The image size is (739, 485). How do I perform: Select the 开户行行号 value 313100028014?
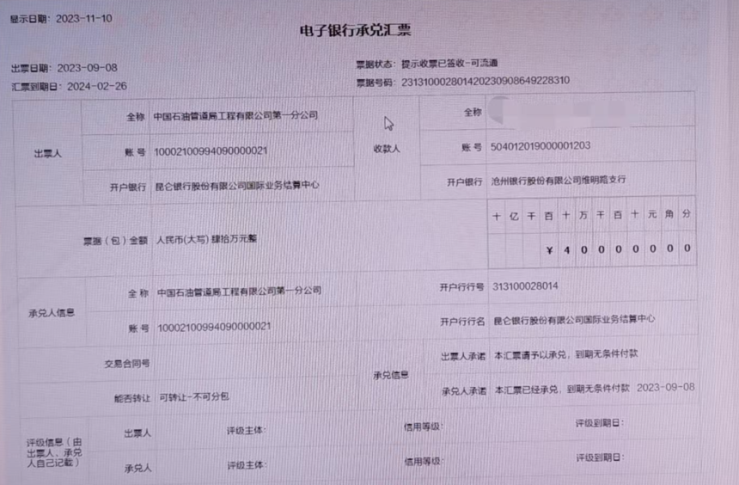click(525, 286)
